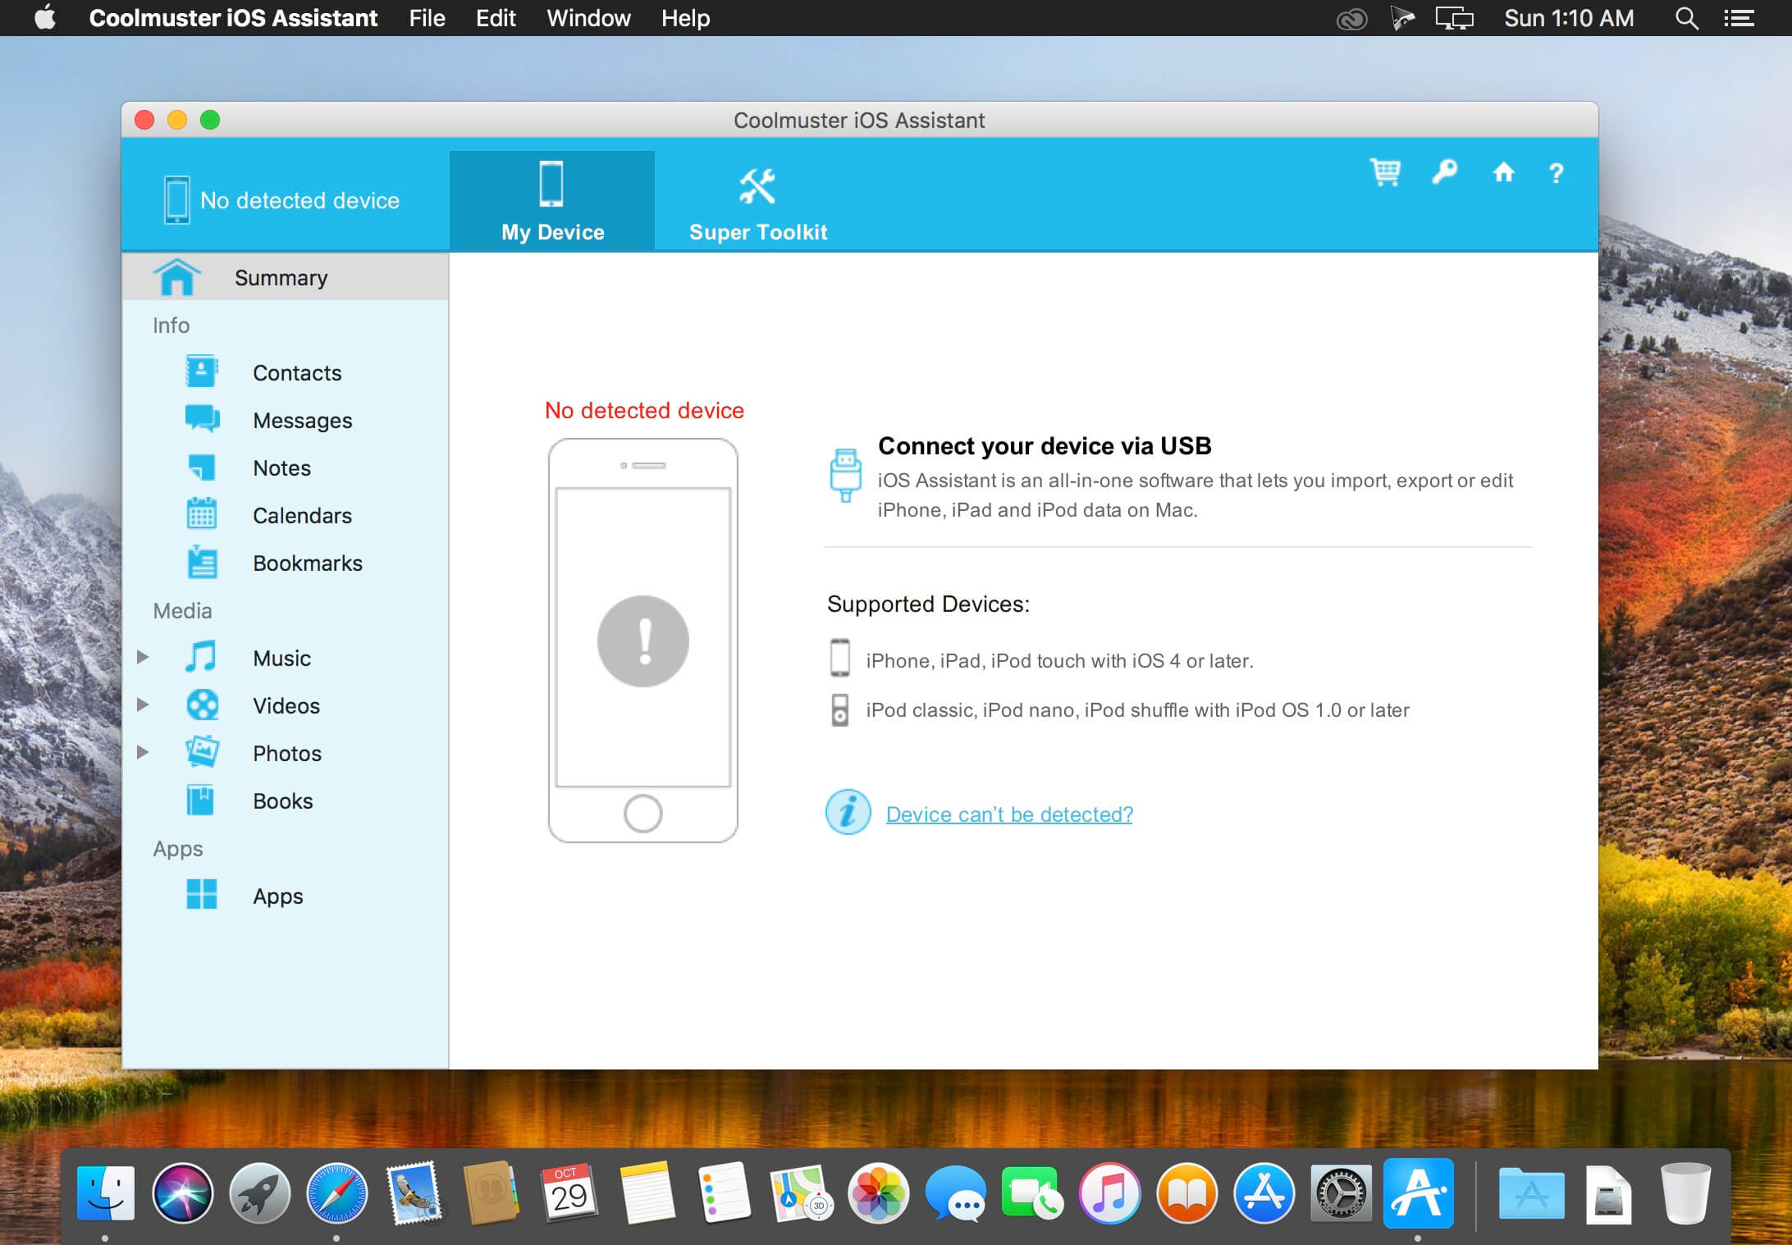1792x1245 pixels.
Task: Click the home icon in the top toolbar
Action: click(1503, 172)
